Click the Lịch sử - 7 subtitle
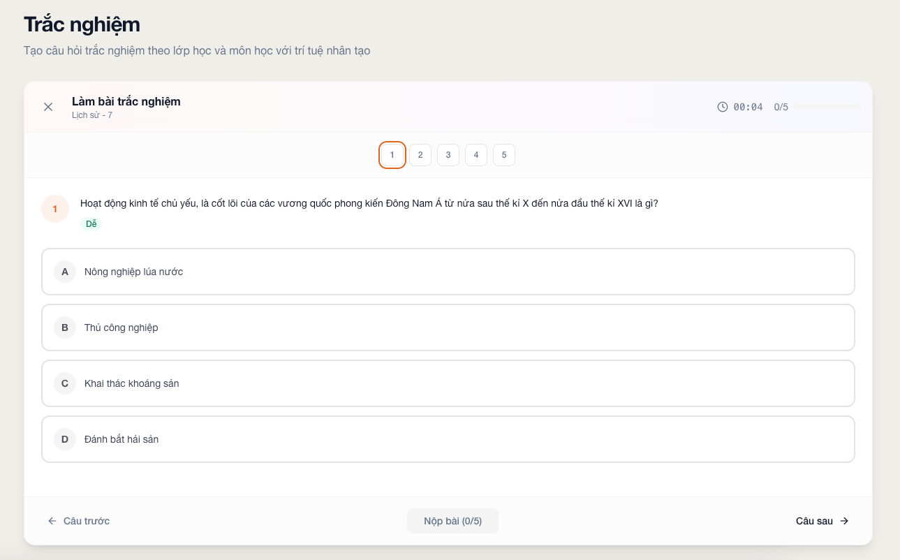 [92, 115]
